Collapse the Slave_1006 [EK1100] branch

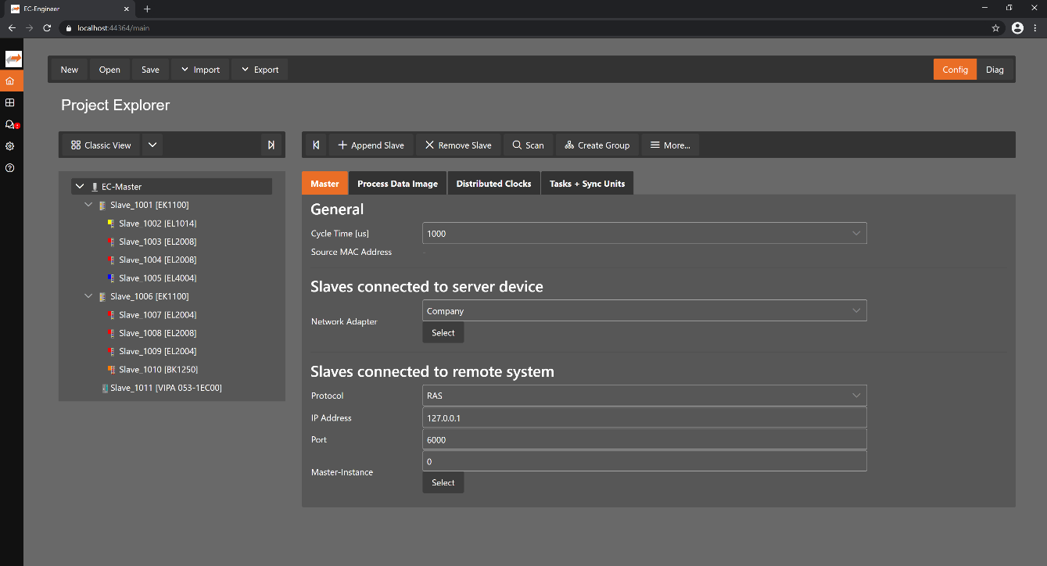click(x=88, y=296)
